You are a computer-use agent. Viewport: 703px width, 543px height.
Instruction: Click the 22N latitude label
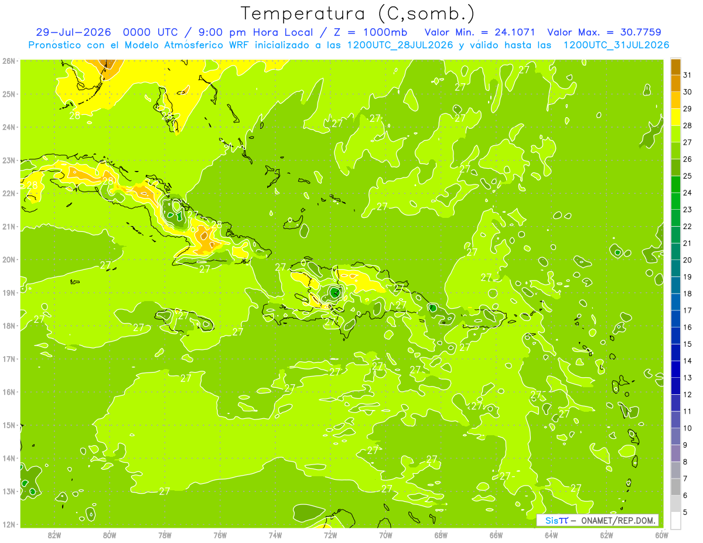pyautogui.click(x=8, y=193)
